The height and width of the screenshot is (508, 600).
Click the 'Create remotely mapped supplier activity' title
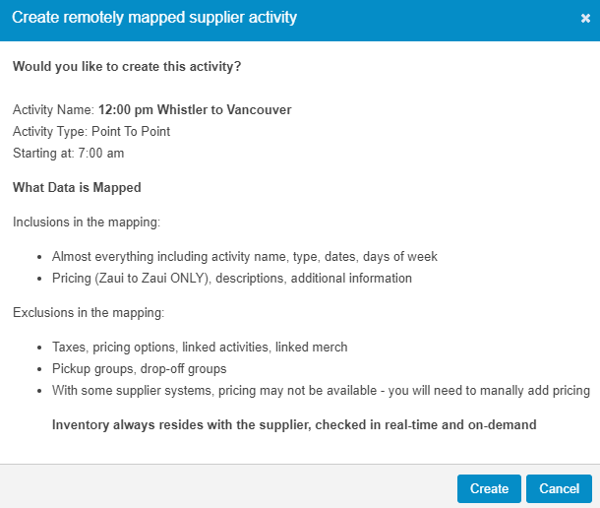(x=154, y=18)
